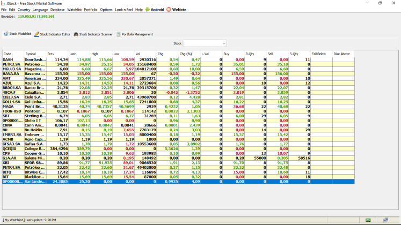This screenshot has width=401, height=225.
Task: Select the TOON-USD row code cell
Action: coord(13,111)
